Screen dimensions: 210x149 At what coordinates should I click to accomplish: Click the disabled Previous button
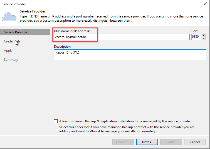(x=123, y=142)
